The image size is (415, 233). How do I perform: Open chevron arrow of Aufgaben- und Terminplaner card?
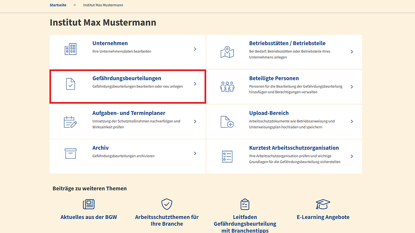click(195, 122)
